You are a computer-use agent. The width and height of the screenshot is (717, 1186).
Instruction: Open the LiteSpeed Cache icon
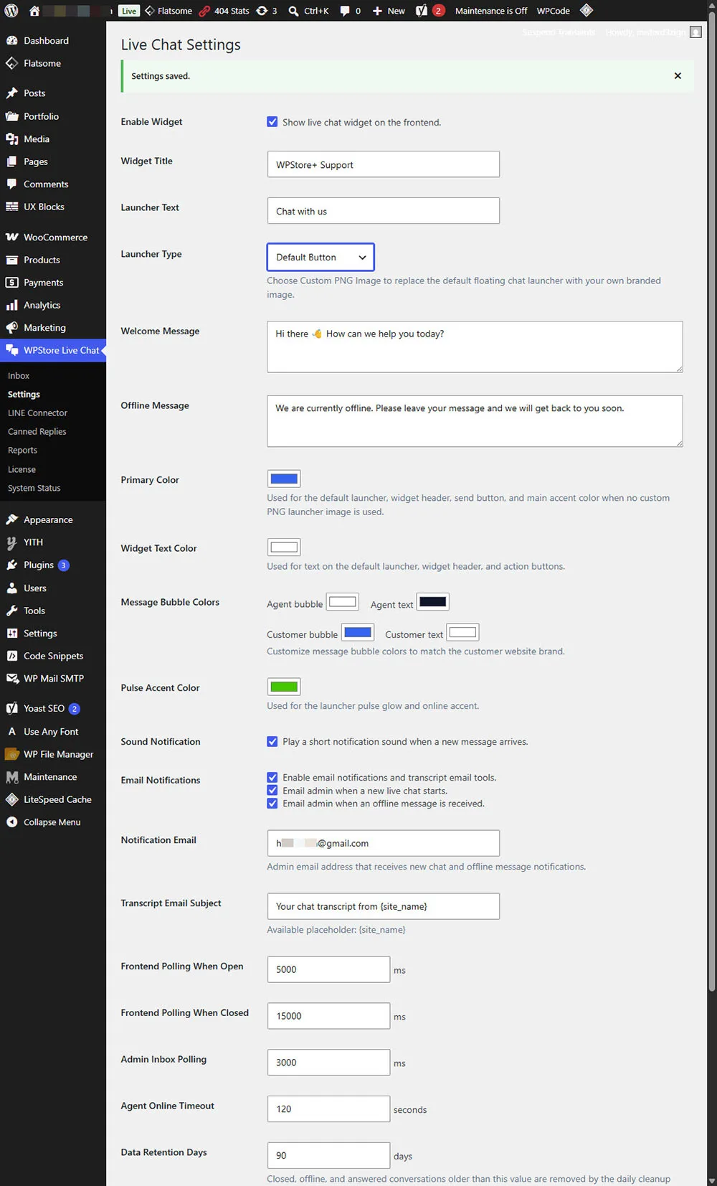(12, 799)
